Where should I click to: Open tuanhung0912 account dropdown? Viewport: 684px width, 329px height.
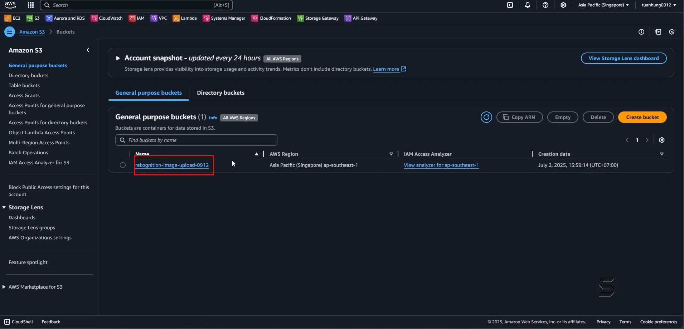pos(659,5)
